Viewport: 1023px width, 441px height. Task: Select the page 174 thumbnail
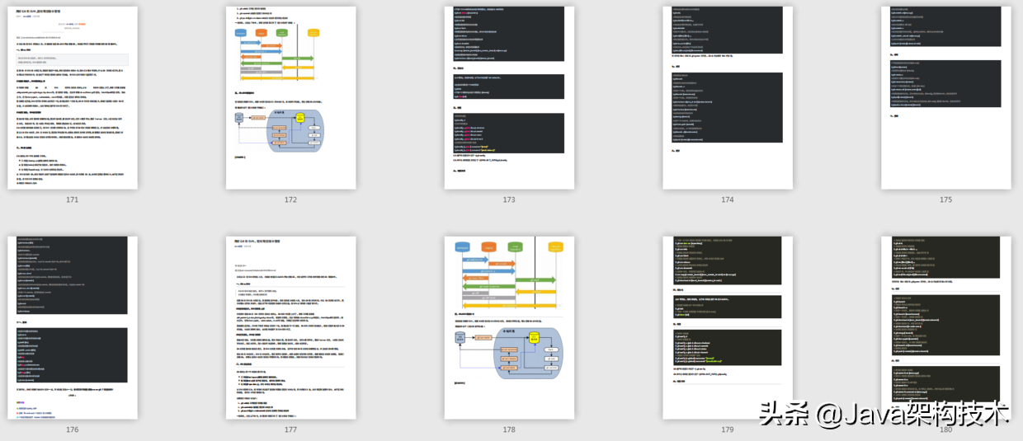pos(728,97)
